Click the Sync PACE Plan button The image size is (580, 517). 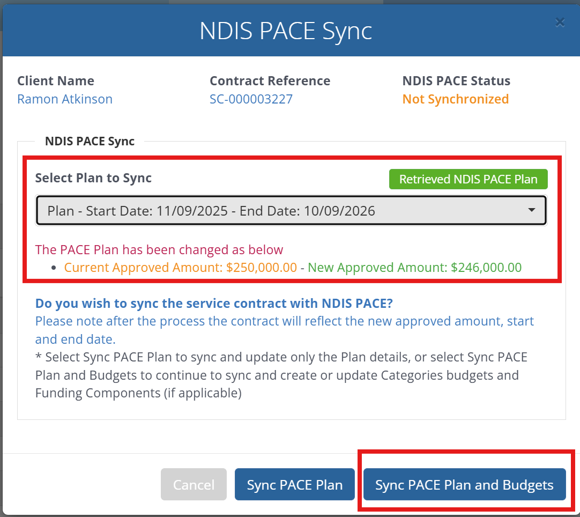(294, 485)
